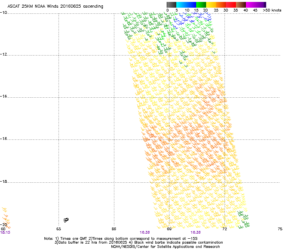Click the gray 0-5 knots color swatch
This screenshot has width=283, height=249.
pos(171,5)
